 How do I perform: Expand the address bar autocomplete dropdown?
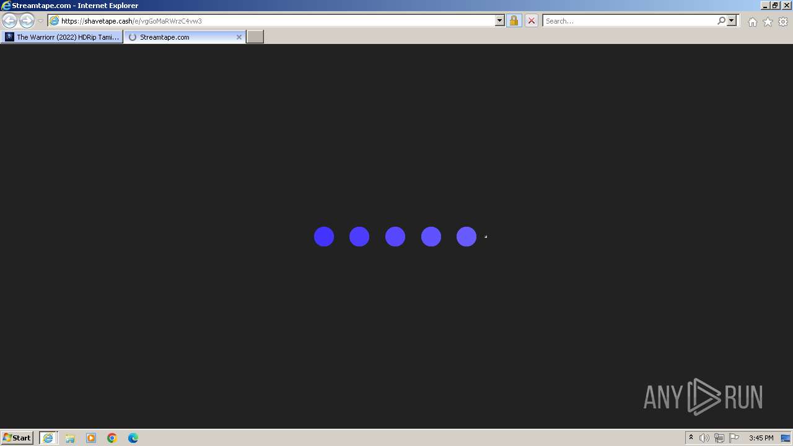(500, 20)
